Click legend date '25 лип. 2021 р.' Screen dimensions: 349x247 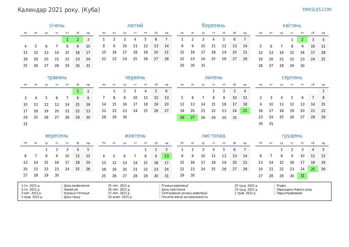click(x=119, y=185)
